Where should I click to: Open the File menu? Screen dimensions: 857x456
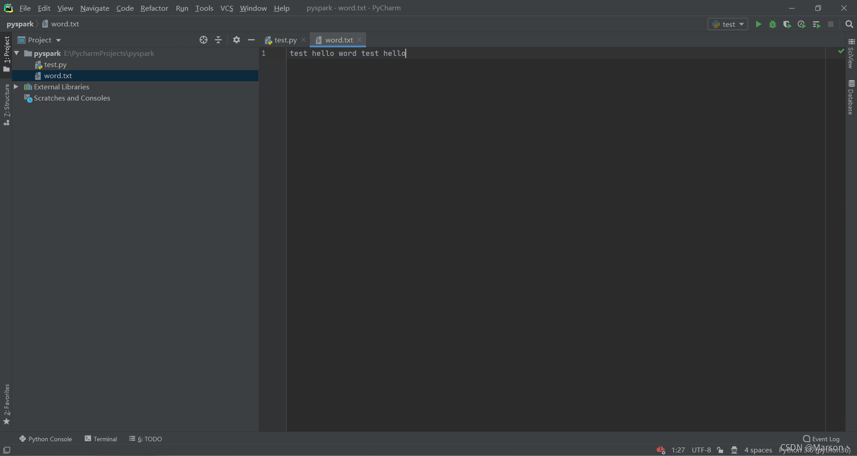[x=25, y=8]
